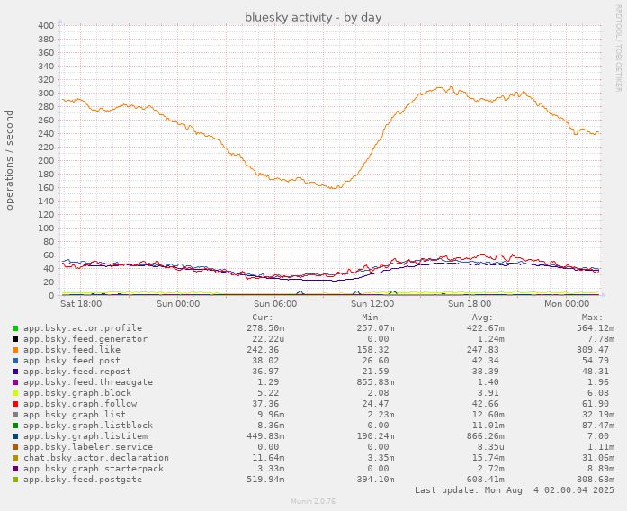Click the 'Avg:' column header
The width and height of the screenshot is (627, 511).
point(482,318)
